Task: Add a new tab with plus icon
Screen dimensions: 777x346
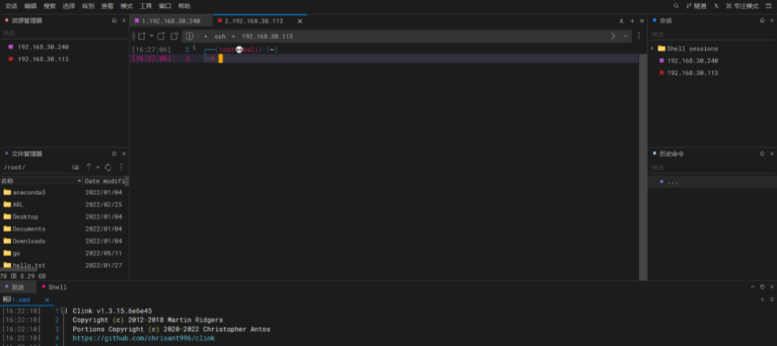Action: click(632, 21)
